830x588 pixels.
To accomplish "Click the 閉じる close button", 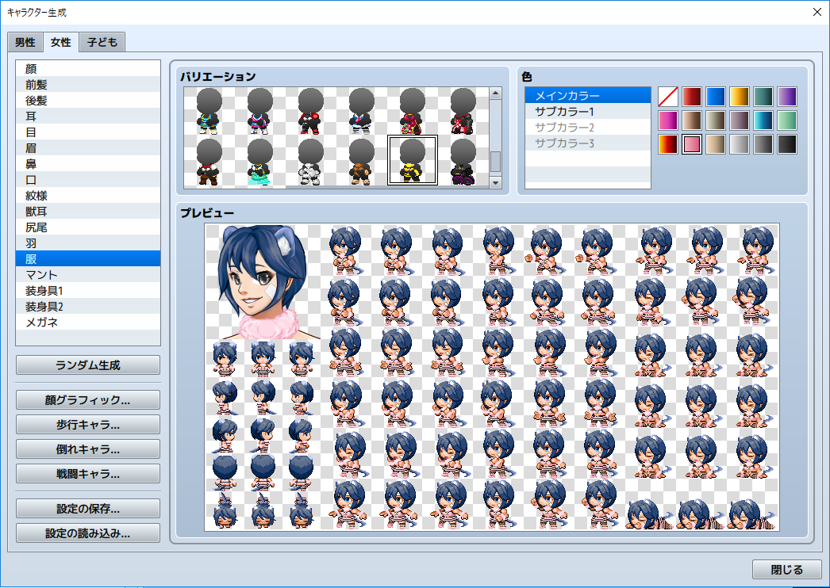I will pyautogui.click(x=786, y=569).
